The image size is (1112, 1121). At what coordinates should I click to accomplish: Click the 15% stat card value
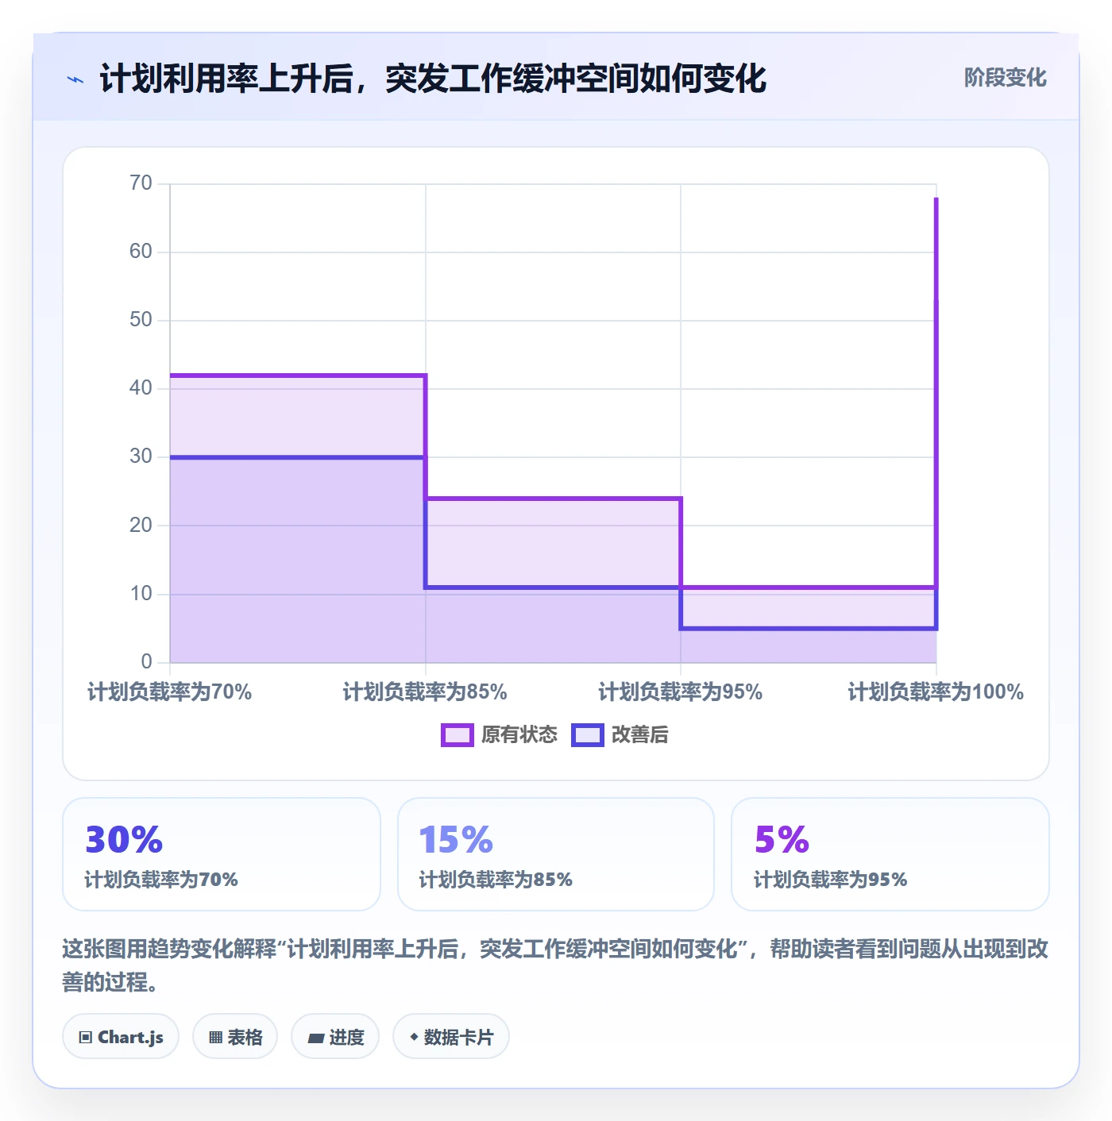[456, 839]
